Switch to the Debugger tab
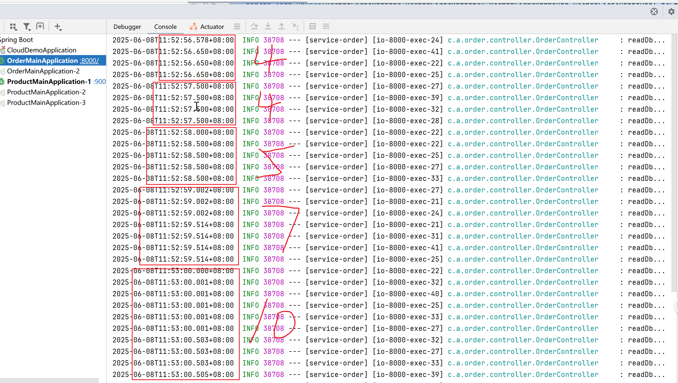 pos(127,26)
